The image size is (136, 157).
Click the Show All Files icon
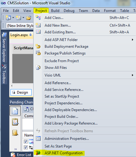[38, 67]
